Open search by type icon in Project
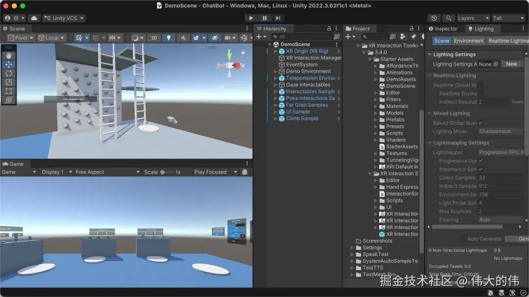This screenshot has width=529, height=297. (403, 36)
